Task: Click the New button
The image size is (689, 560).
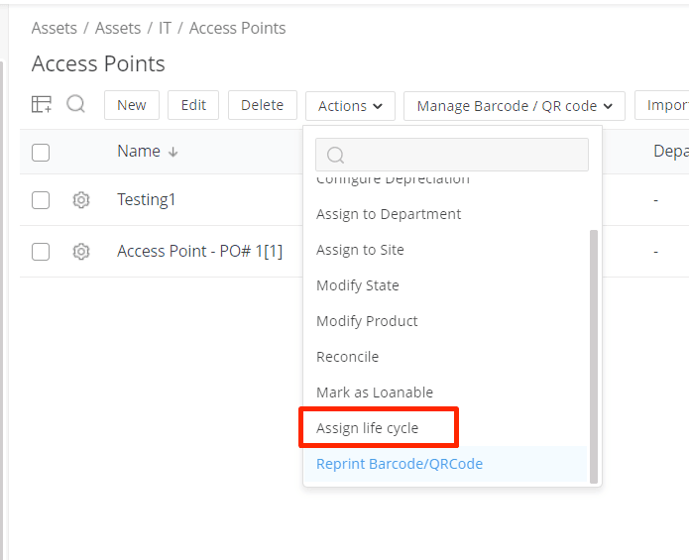Action: pyautogui.click(x=131, y=105)
